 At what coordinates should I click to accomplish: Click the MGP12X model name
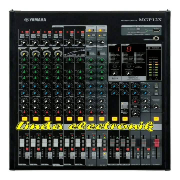point(150,20)
